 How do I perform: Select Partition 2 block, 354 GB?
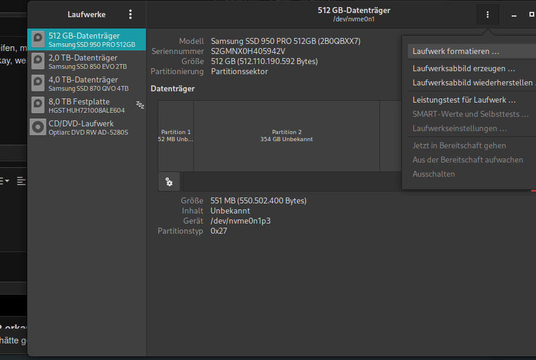286,136
